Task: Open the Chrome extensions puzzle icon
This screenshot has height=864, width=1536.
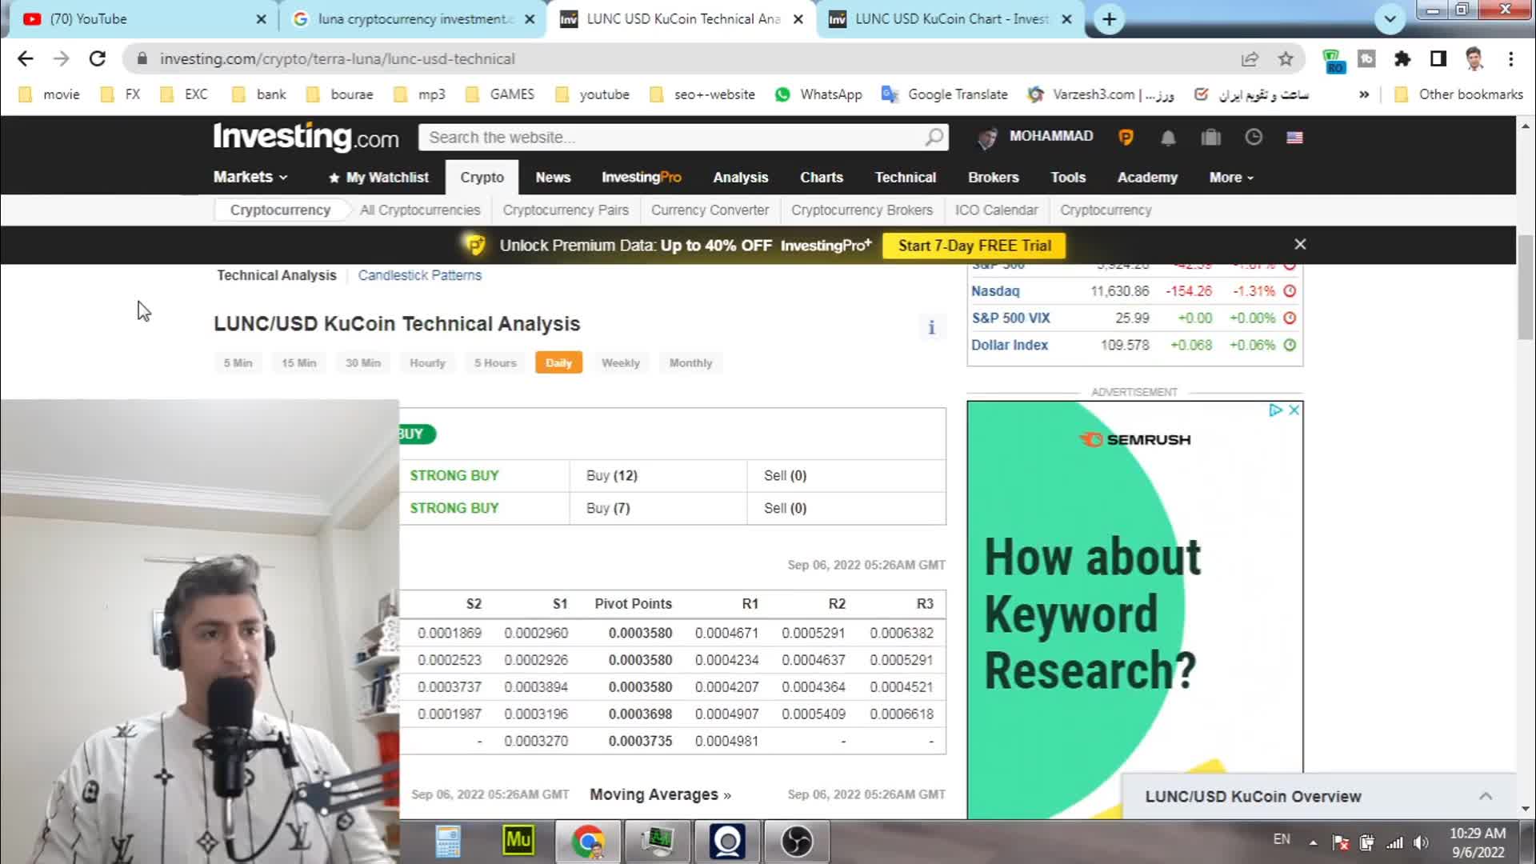Action: tap(1402, 59)
